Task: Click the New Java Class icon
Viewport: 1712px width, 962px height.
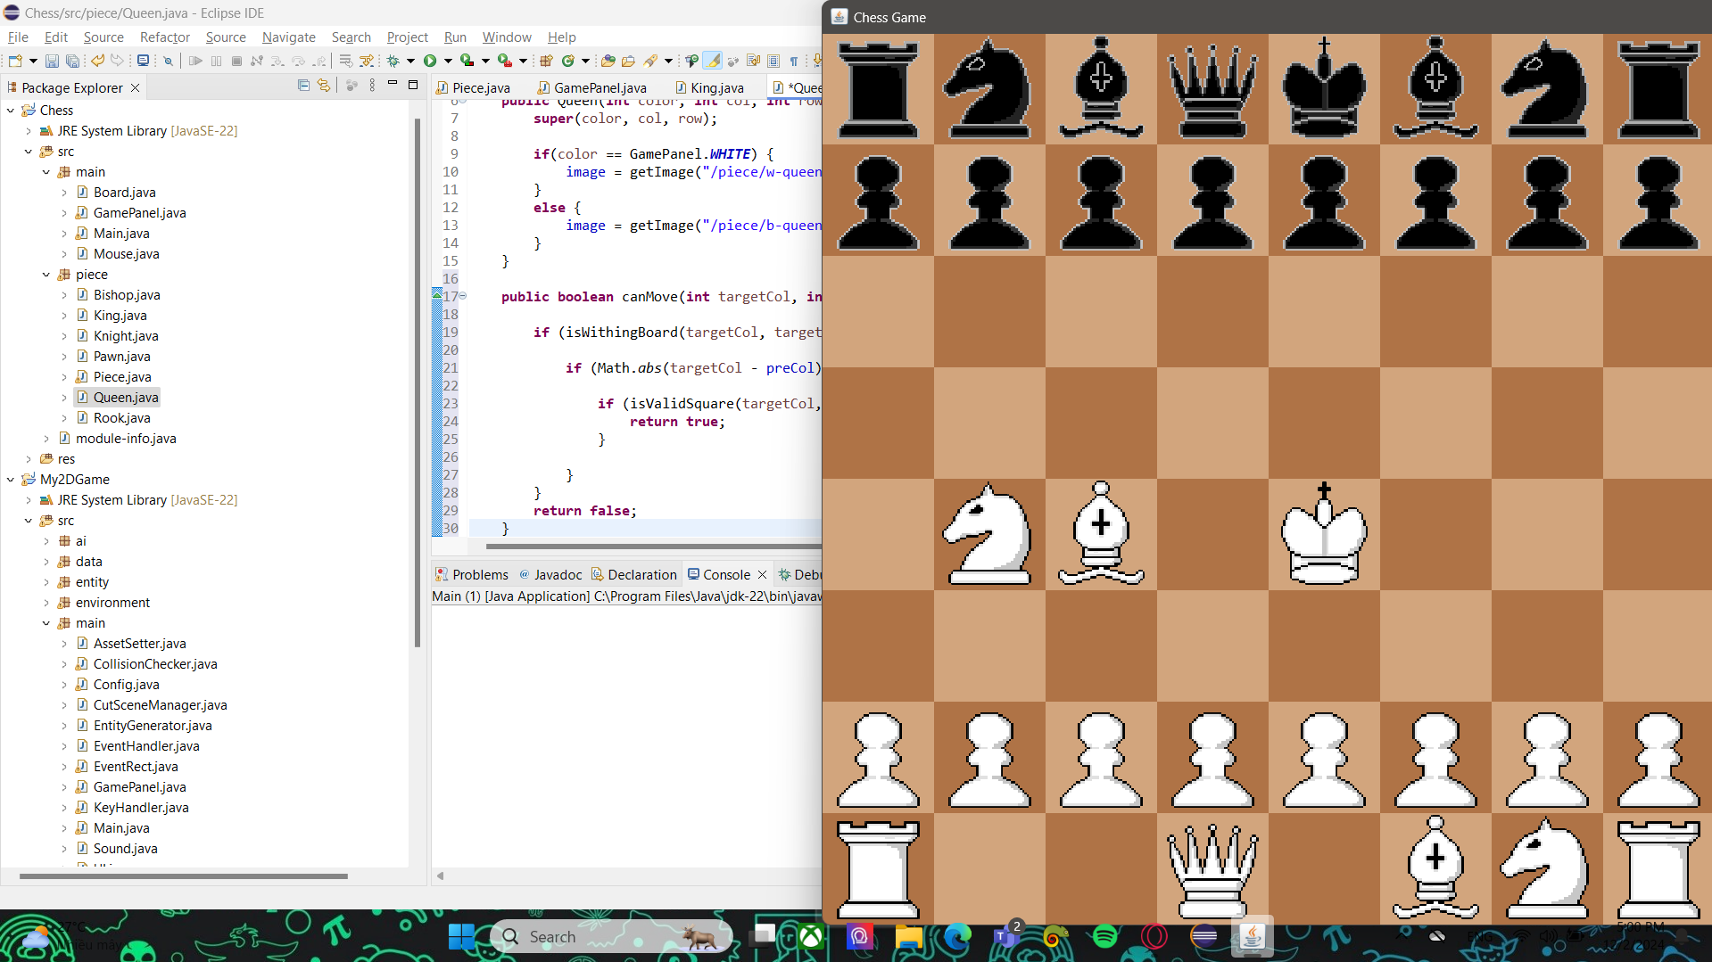Action: (x=567, y=61)
